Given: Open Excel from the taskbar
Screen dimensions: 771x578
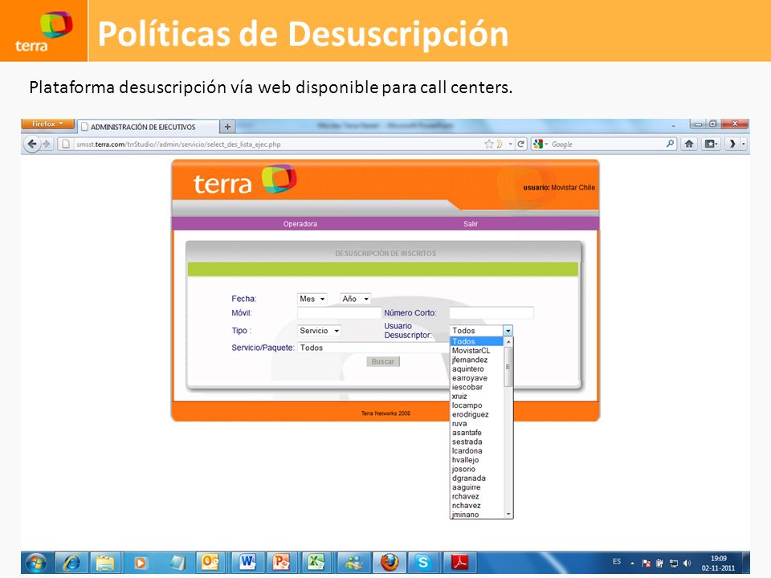Looking at the screenshot, I should pos(316,563).
